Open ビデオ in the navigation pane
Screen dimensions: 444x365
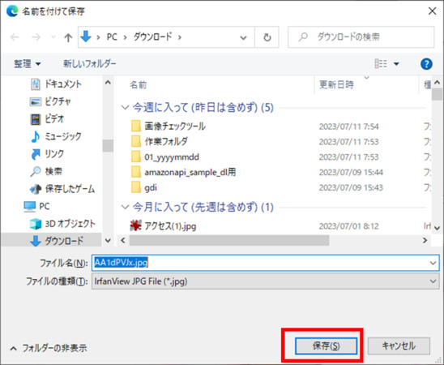click(47, 119)
